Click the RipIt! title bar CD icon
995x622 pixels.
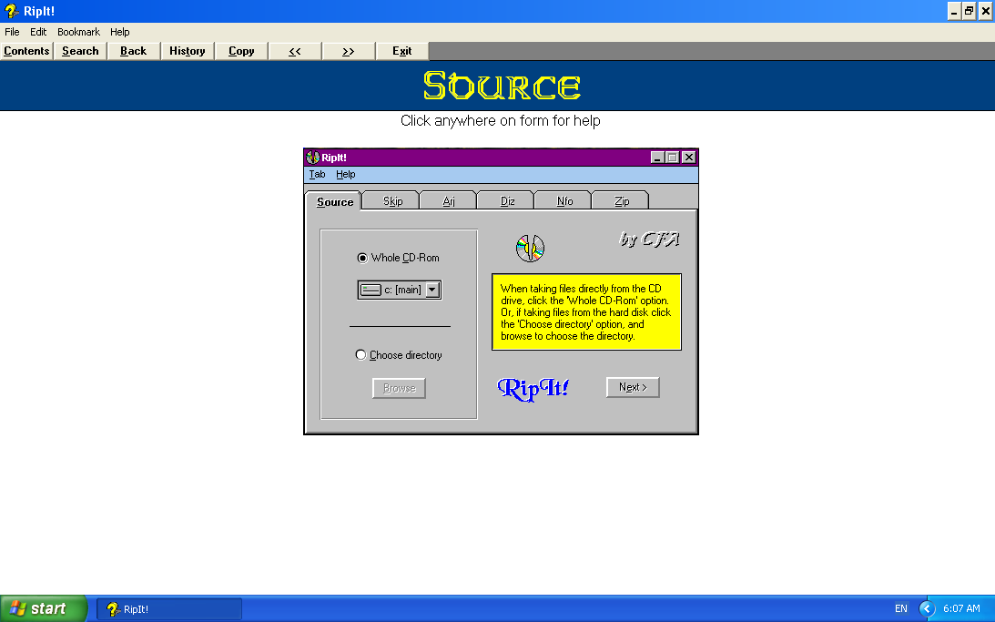click(313, 158)
